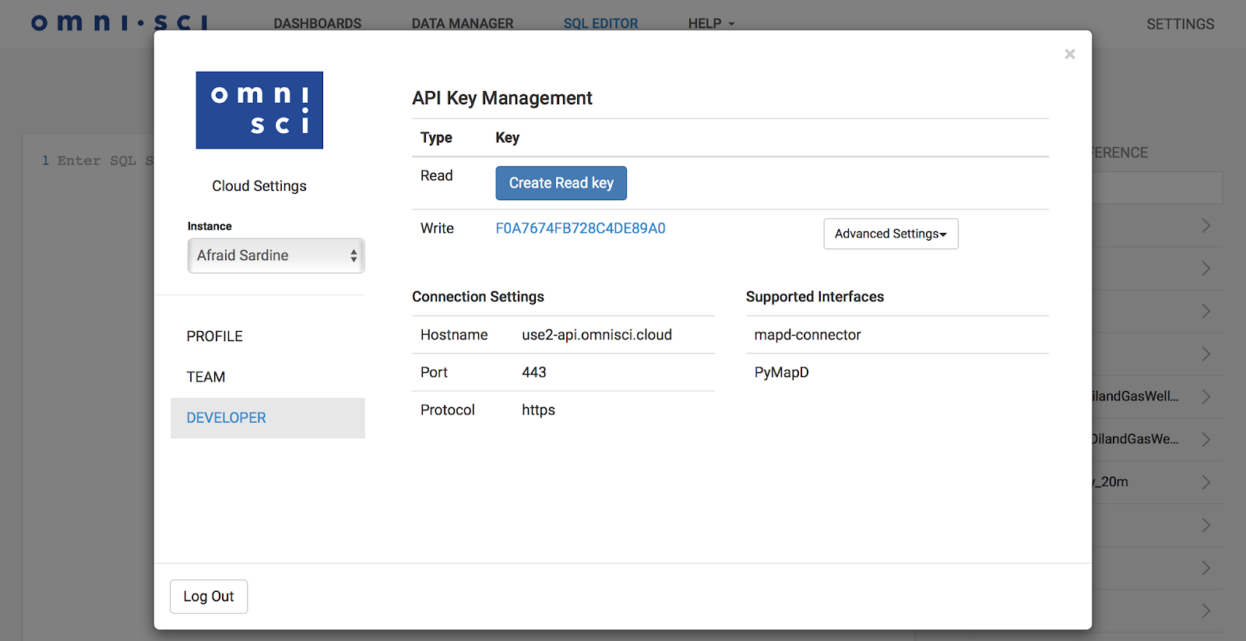Image resolution: width=1246 pixels, height=641 pixels.
Task: Click the PyMapD interface entry
Action: click(781, 372)
